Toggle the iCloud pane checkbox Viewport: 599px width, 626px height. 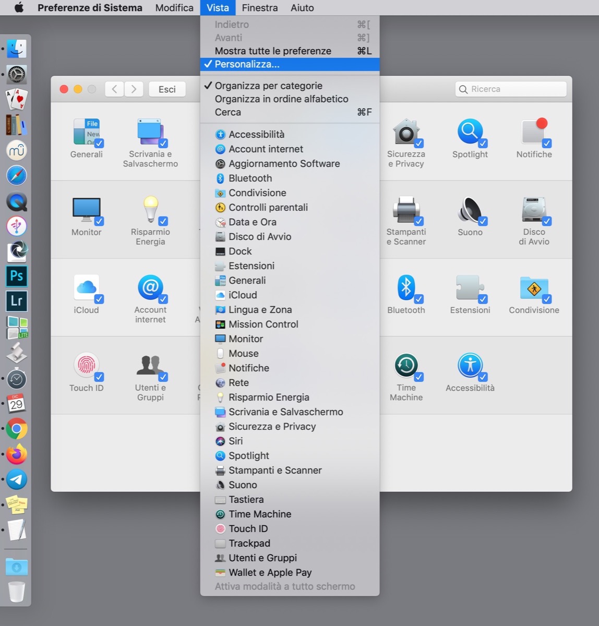pos(99,299)
